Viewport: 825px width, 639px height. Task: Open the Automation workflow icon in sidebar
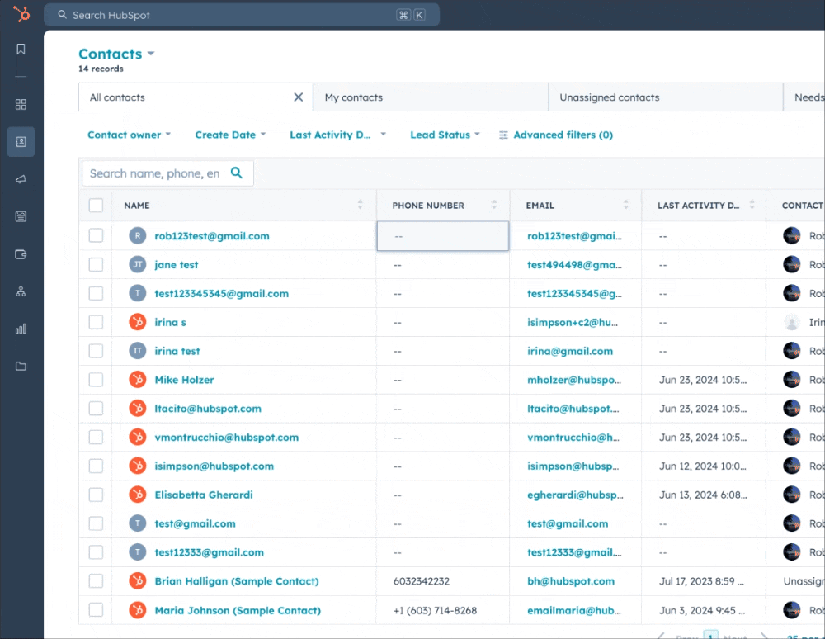(x=21, y=291)
